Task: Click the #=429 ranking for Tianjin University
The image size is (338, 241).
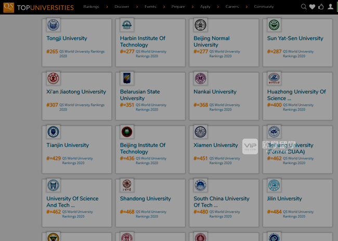Action: [x=54, y=158]
